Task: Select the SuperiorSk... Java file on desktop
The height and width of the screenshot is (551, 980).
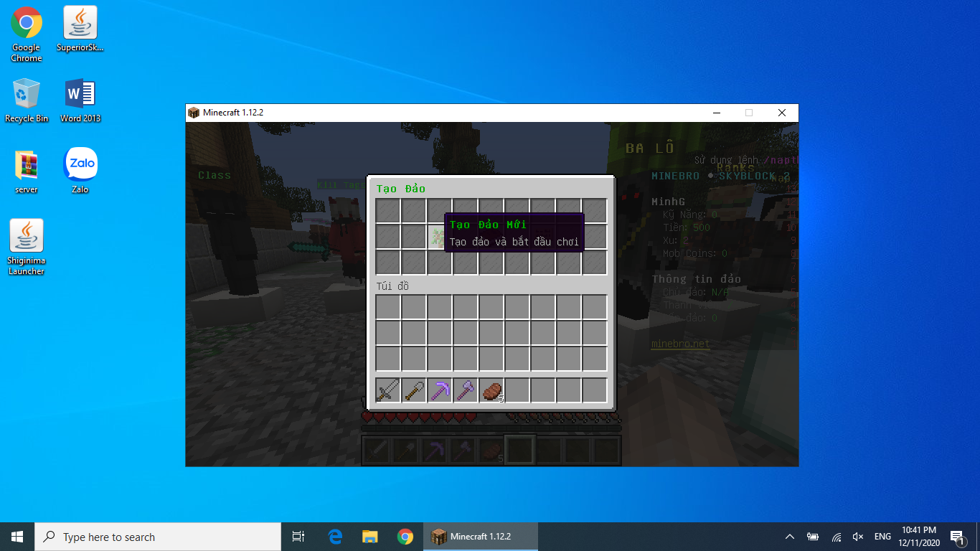Action: click(x=80, y=29)
